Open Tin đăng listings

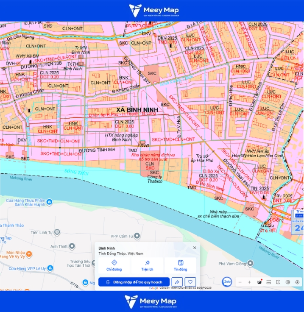(181, 265)
